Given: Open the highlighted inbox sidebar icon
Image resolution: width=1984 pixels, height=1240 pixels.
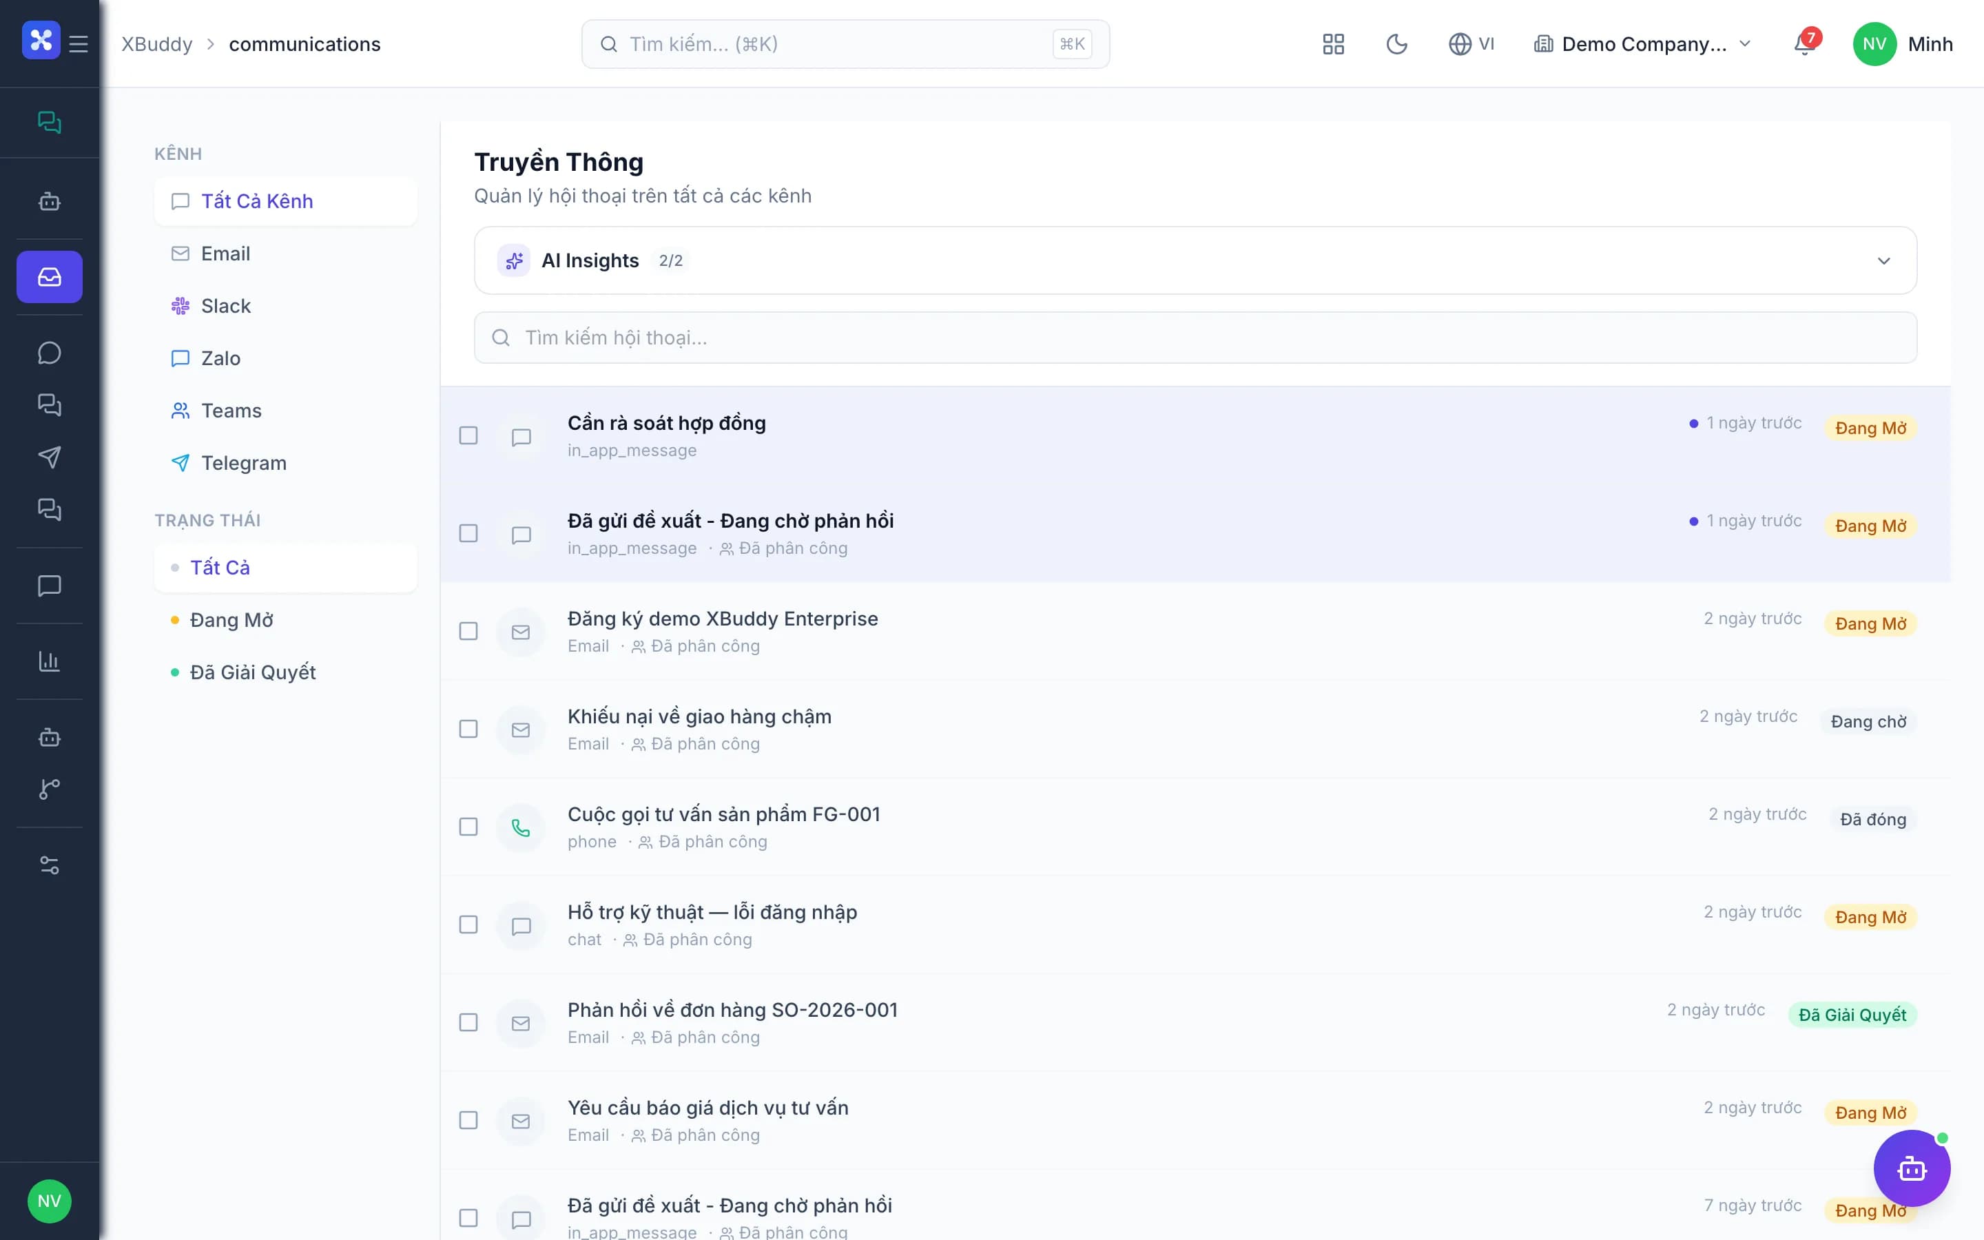Looking at the screenshot, I should (49, 276).
